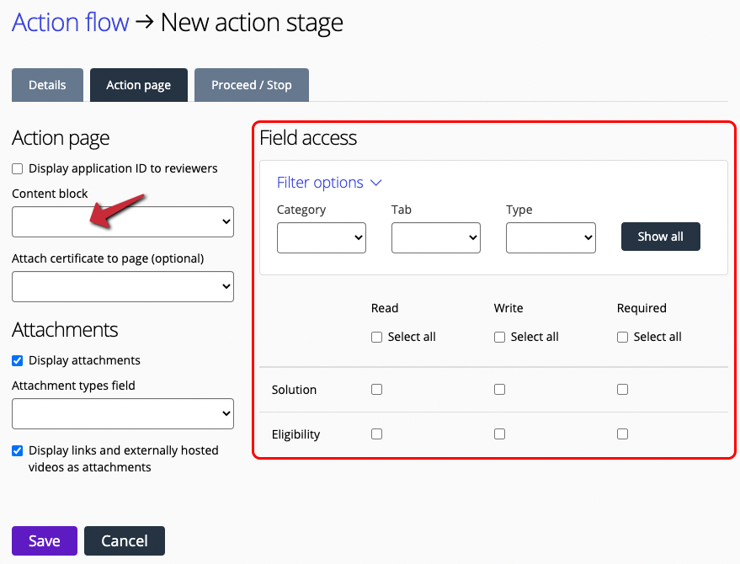Click the Show all button
740x564 pixels.
[x=661, y=237]
